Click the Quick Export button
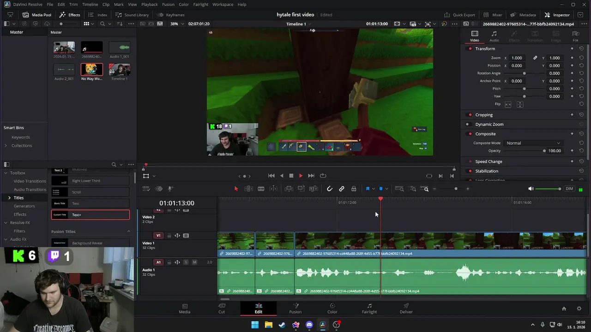 [459, 15]
